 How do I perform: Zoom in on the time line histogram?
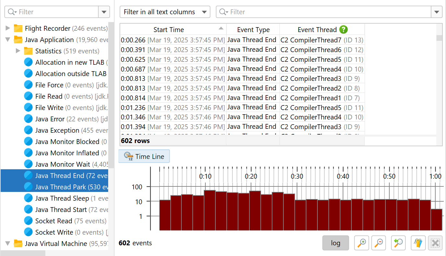[361, 243]
